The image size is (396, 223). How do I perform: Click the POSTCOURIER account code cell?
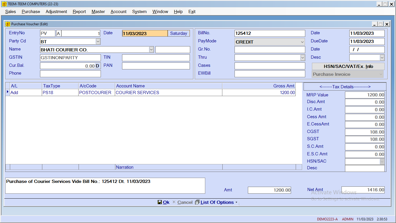coord(97,93)
